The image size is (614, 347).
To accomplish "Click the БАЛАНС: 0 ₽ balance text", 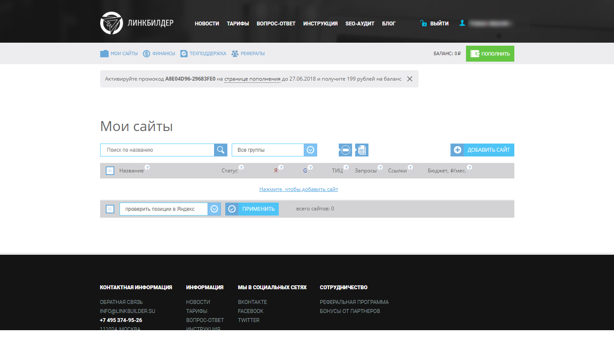I will click(447, 54).
